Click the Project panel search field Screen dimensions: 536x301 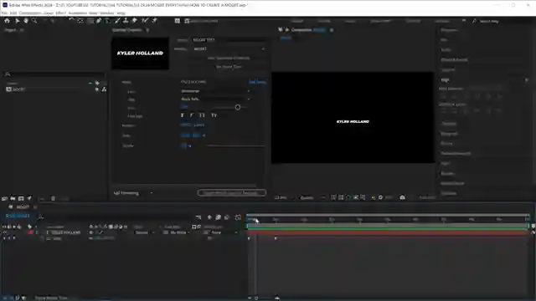click(54, 74)
